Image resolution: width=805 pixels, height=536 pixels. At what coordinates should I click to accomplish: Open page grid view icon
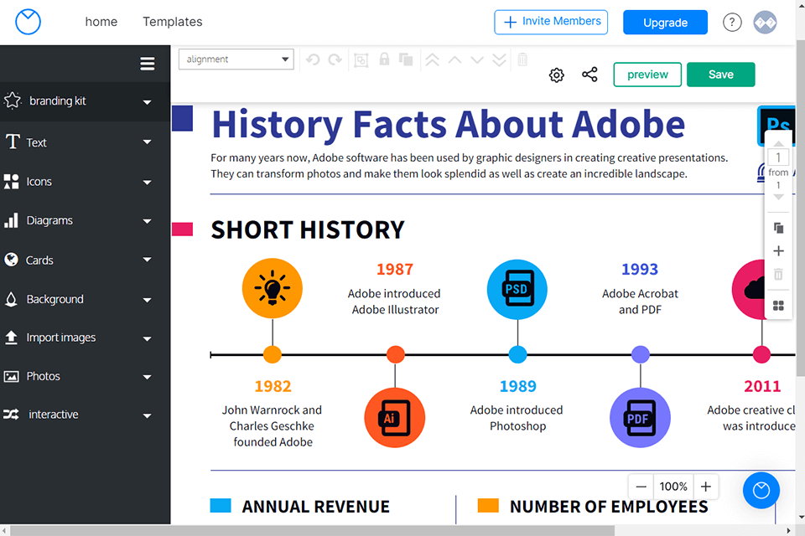(778, 306)
